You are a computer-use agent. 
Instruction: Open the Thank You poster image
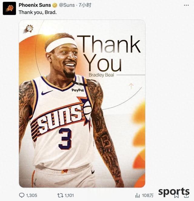pyautogui.click(x=82, y=104)
